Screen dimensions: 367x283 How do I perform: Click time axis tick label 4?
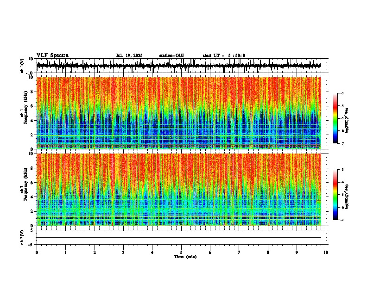[152, 252]
